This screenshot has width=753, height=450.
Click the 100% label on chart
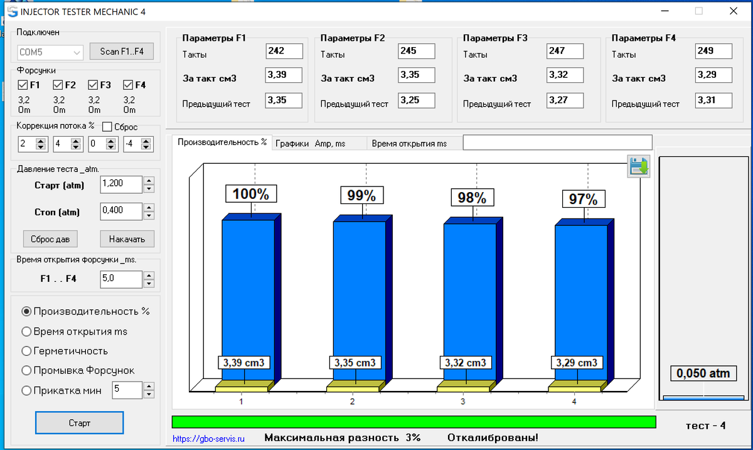[251, 195]
